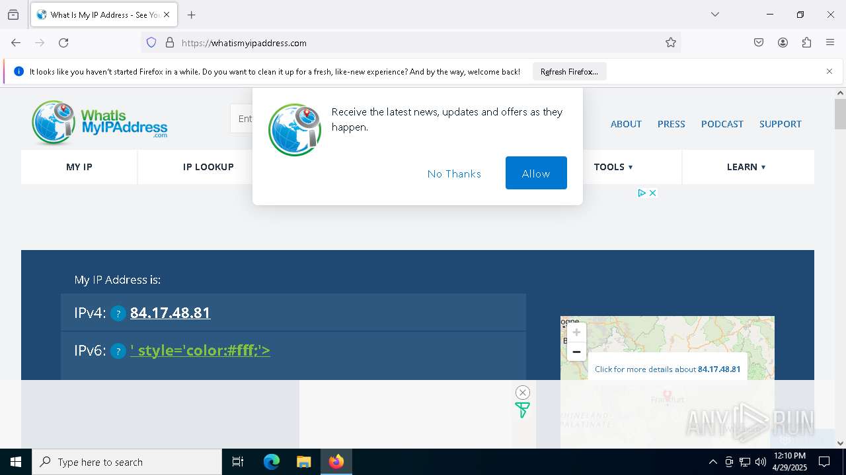Click the AdChoices triangle icon
846x475 pixels.
pyautogui.click(x=641, y=193)
